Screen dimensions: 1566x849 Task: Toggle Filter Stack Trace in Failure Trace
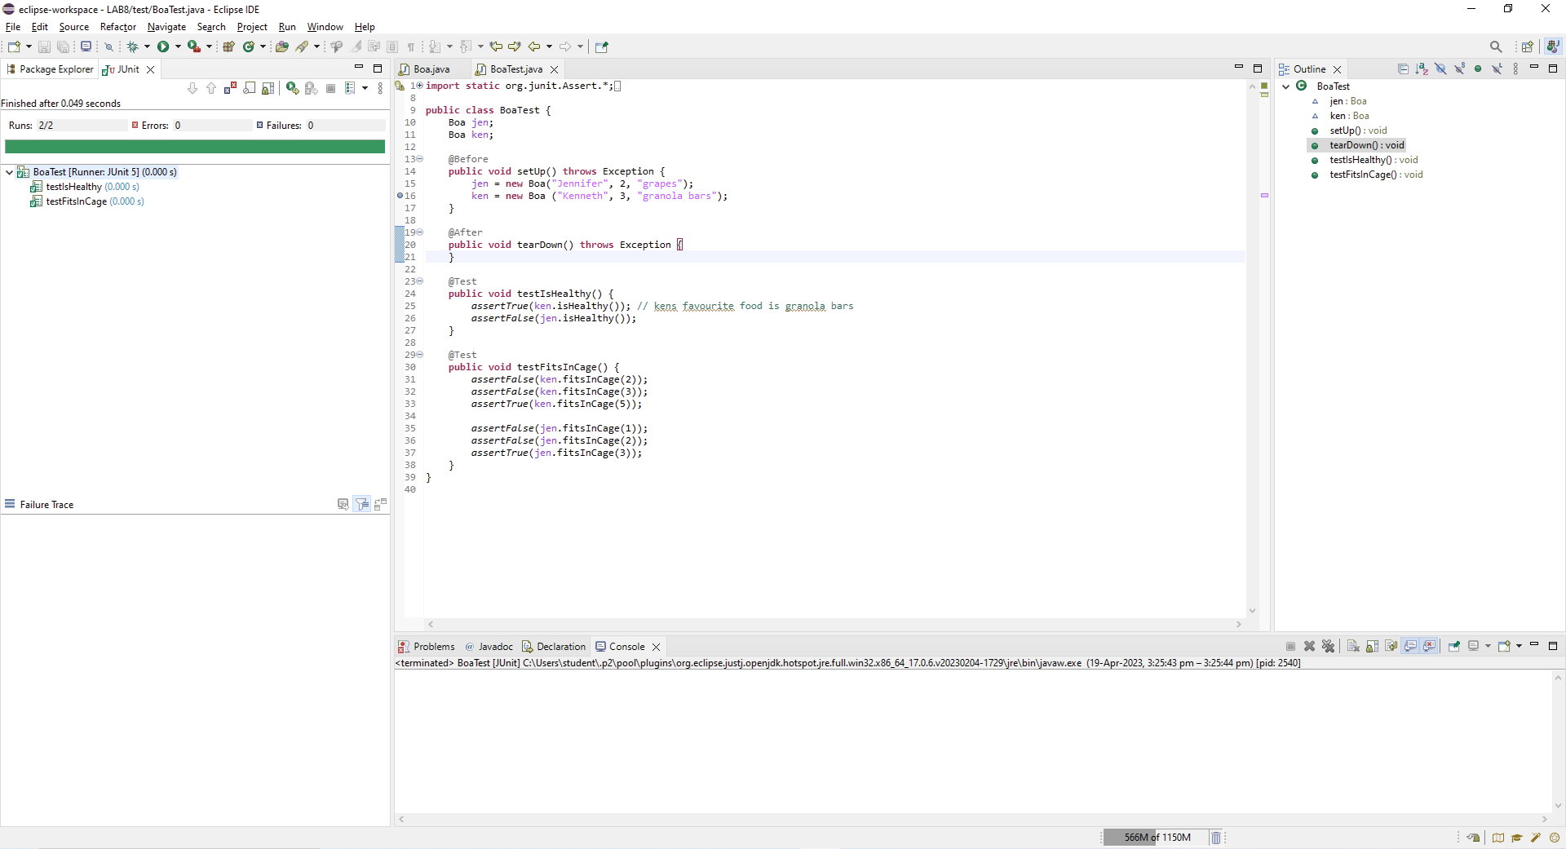(x=362, y=504)
